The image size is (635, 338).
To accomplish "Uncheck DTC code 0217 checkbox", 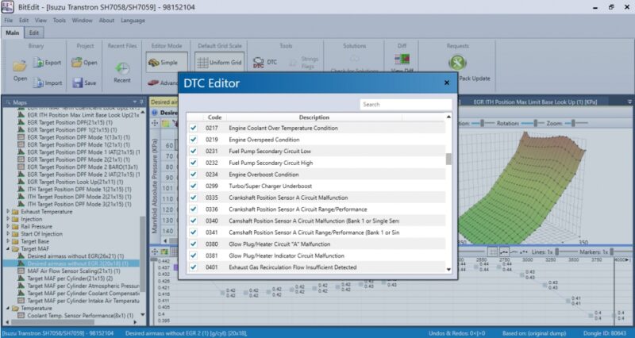I will point(193,128).
